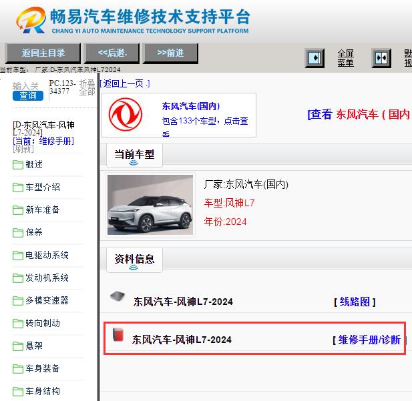Click the 查看 东风汽车（国内 heading link
This screenshot has width=412, height=401.
tap(359, 115)
